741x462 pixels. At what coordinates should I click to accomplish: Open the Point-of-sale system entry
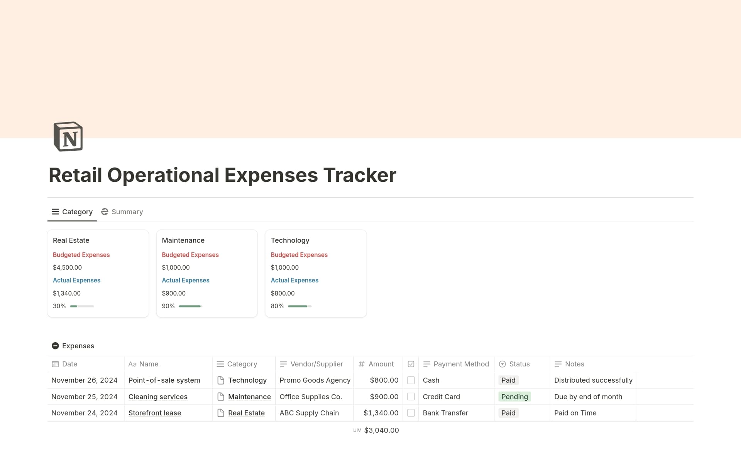click(164, 380)
